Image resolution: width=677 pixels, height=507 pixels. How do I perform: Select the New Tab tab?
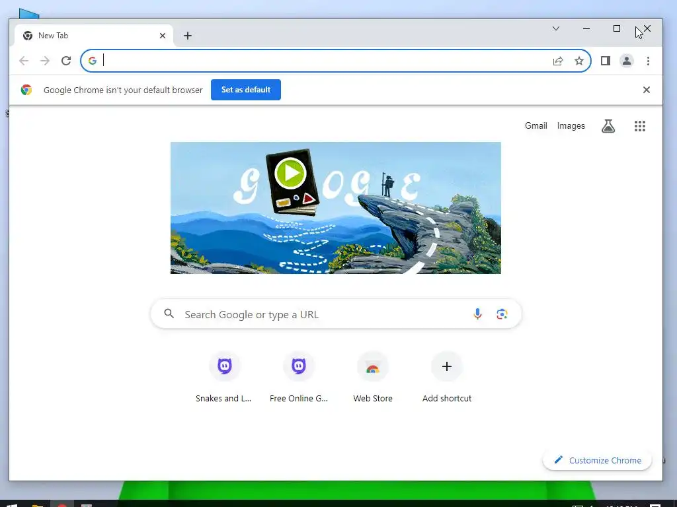(94, 36)
